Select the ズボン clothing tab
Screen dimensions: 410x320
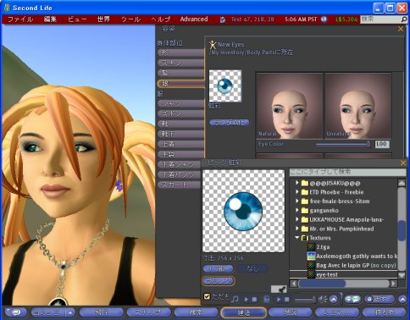pos(180,113)
